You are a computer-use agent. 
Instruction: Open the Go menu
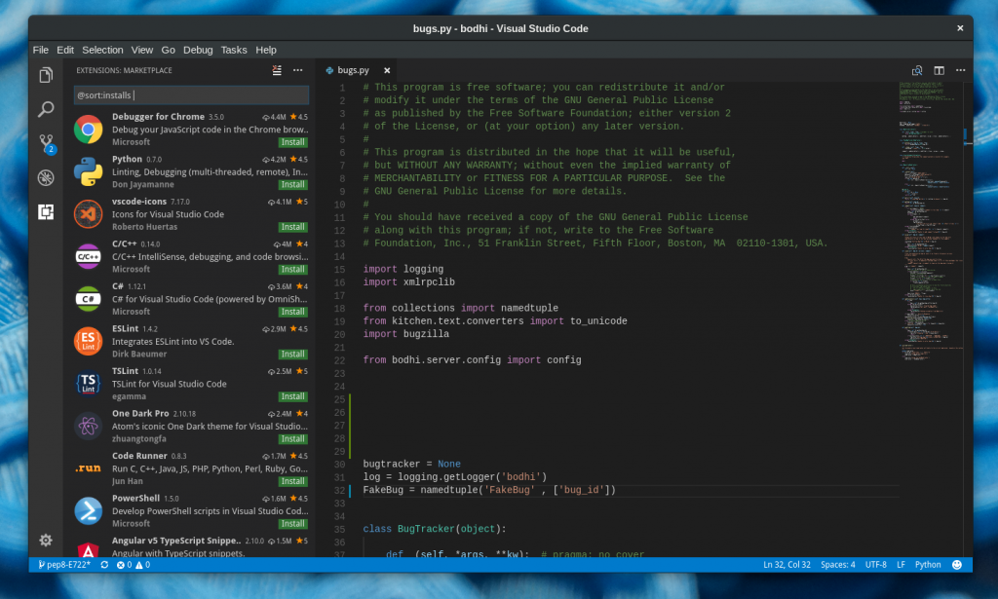(168, 50)
